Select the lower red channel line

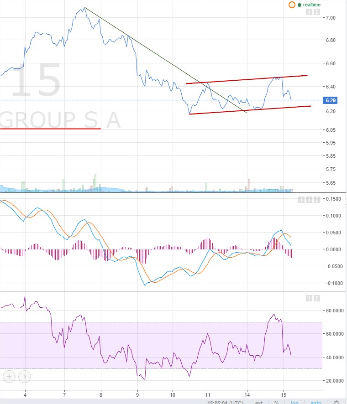point(250,110)
